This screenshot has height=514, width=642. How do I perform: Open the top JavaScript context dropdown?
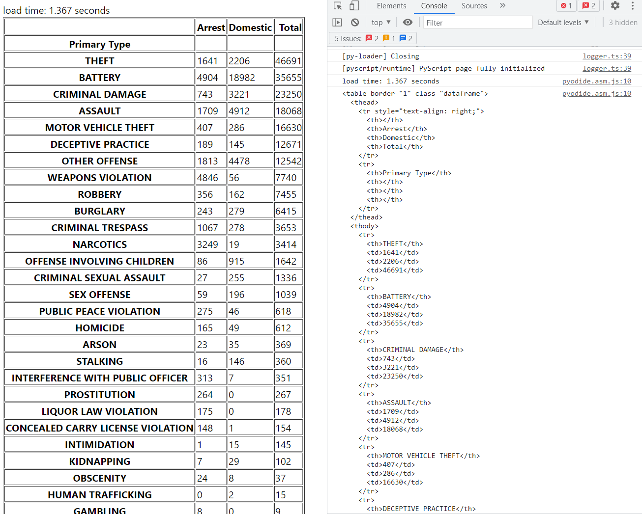381,23
